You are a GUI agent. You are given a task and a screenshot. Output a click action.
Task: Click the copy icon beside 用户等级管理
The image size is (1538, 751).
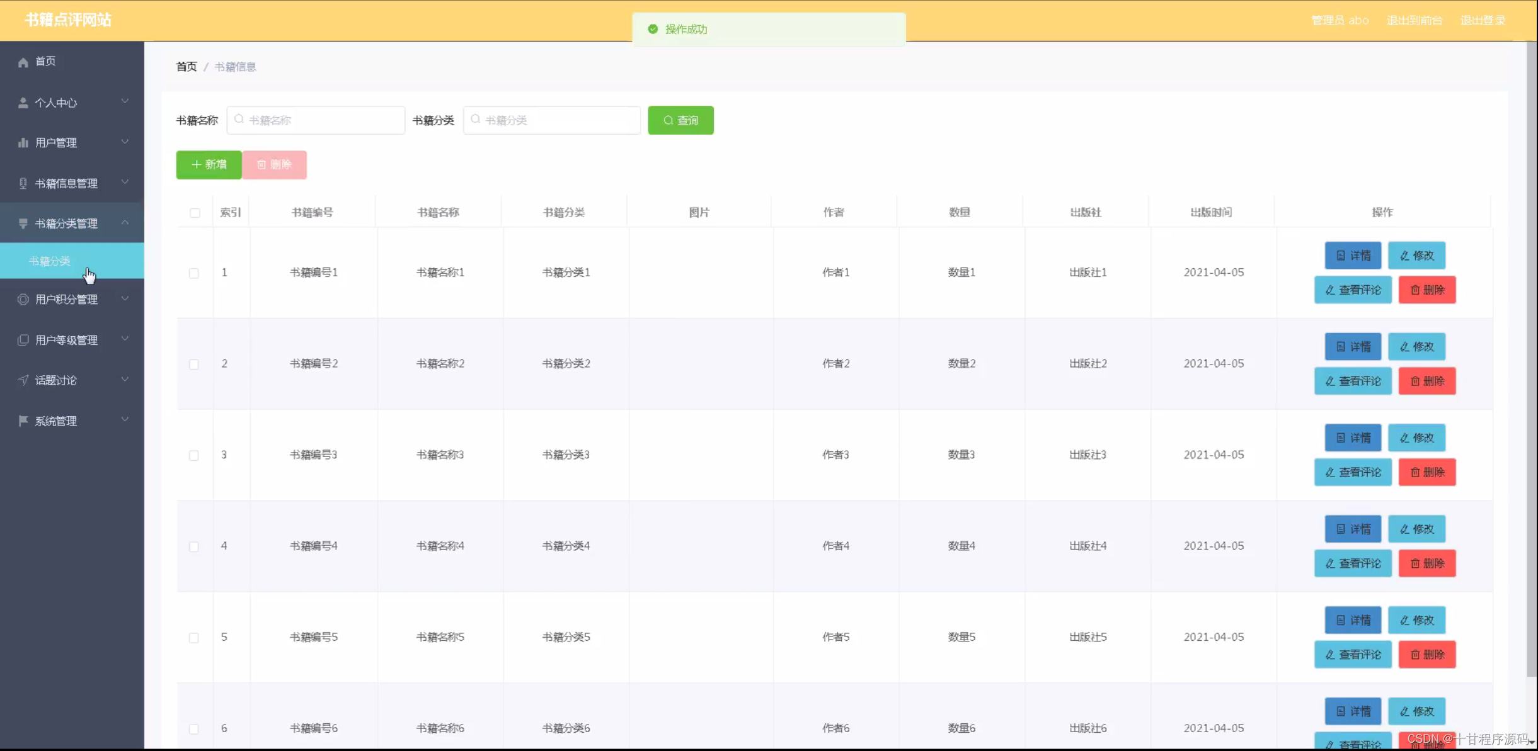[23, 340]
